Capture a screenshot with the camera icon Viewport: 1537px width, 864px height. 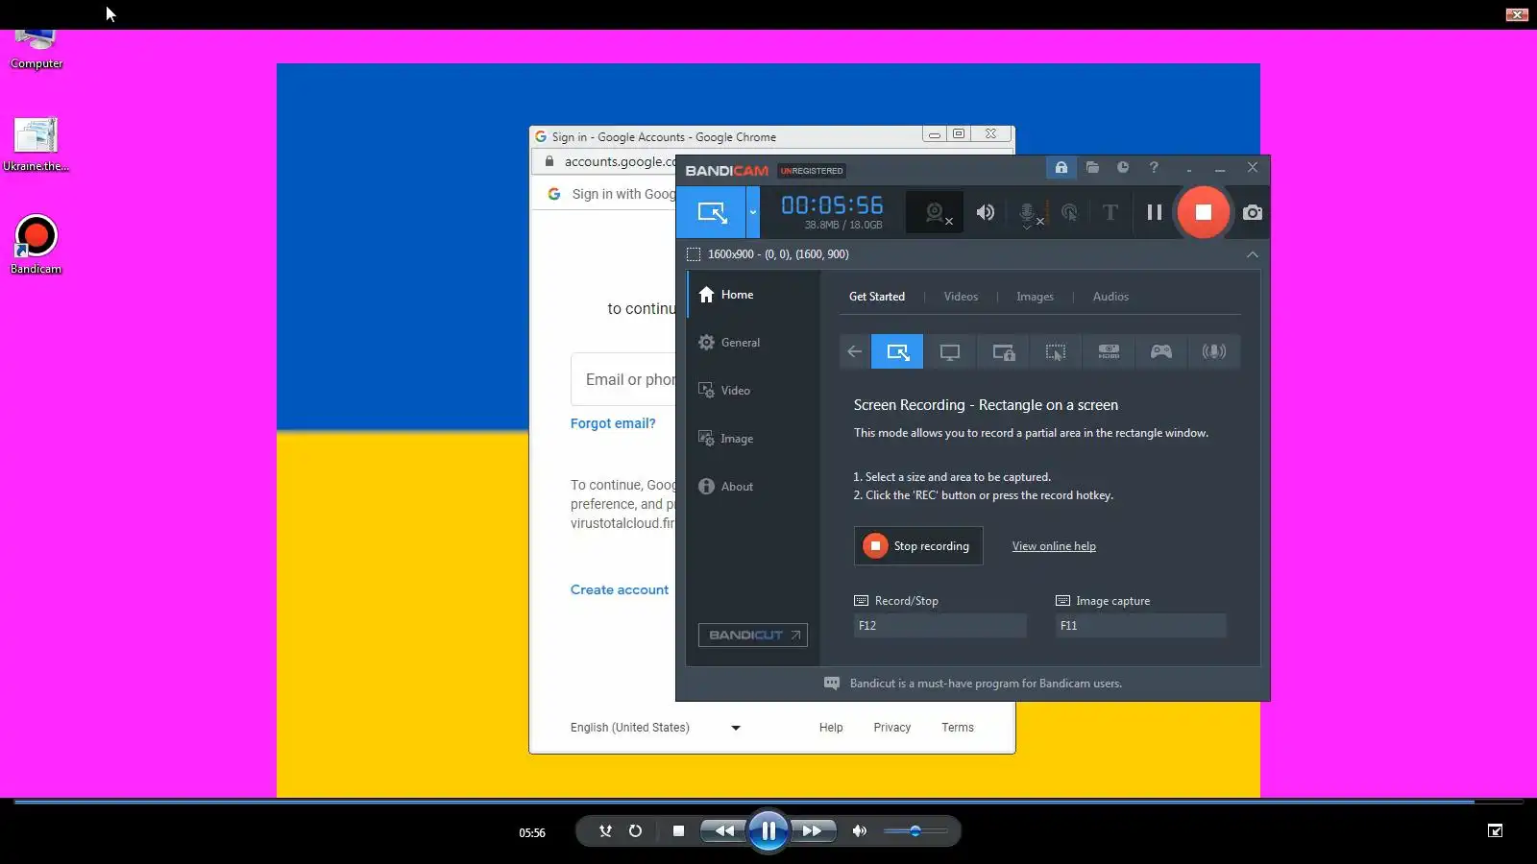[x=1253, y=212]
